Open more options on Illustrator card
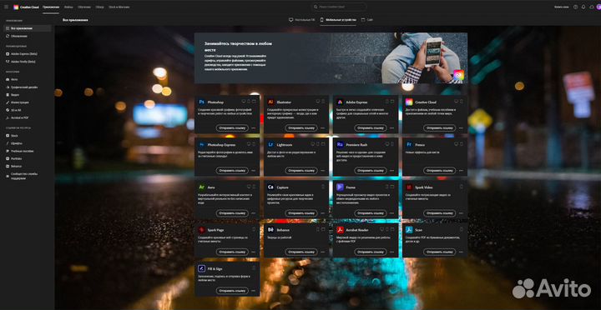The height and width of the screenshot is (310, 601). [322, 128]
